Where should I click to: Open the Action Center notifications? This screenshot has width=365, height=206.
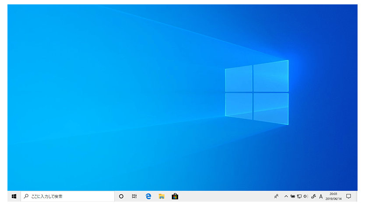(348, 196)
